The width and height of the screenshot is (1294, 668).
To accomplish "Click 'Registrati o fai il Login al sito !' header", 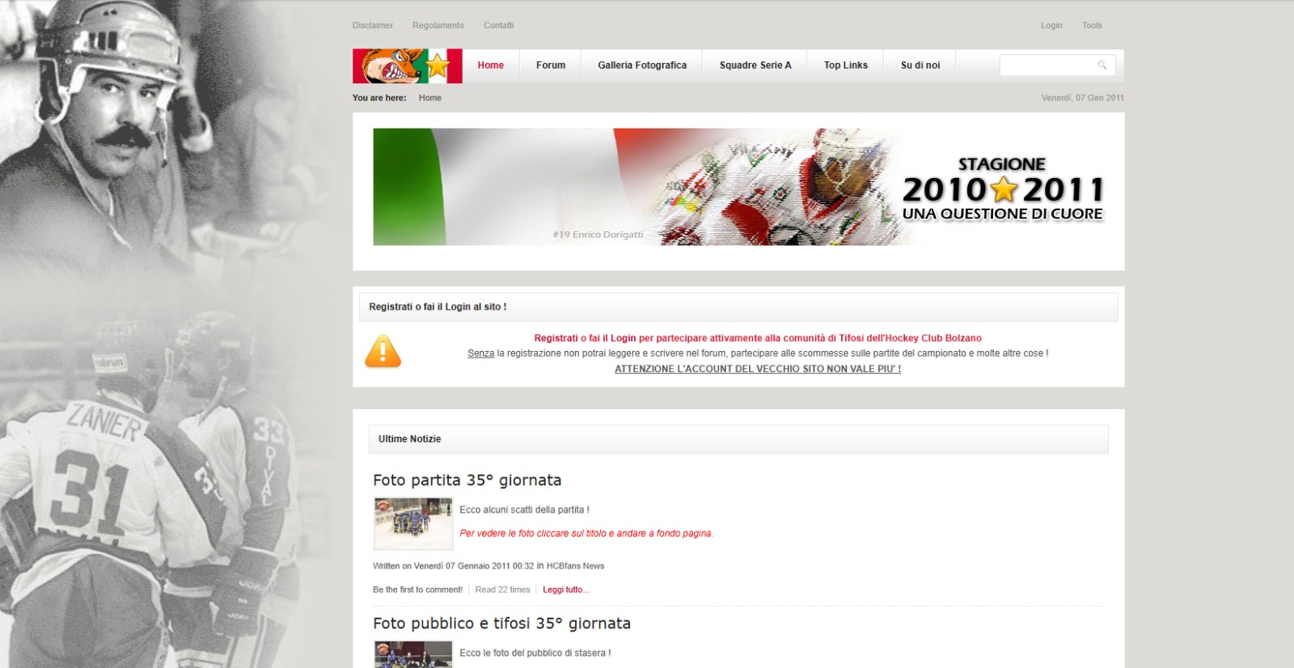I will click(738, 307).
